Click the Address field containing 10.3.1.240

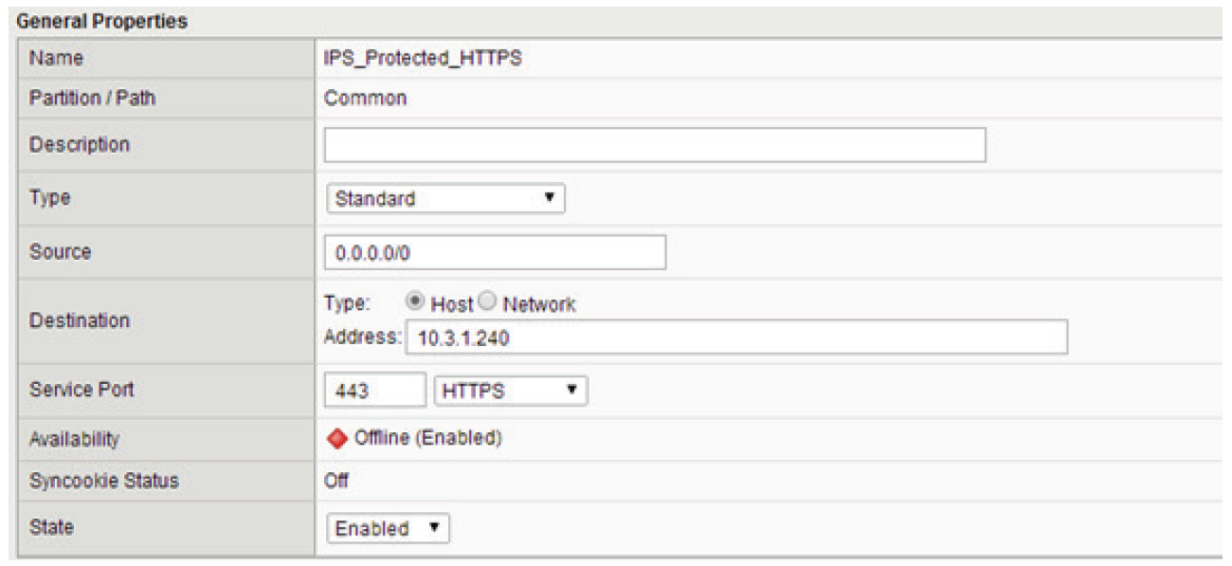(x=736, y=338)
